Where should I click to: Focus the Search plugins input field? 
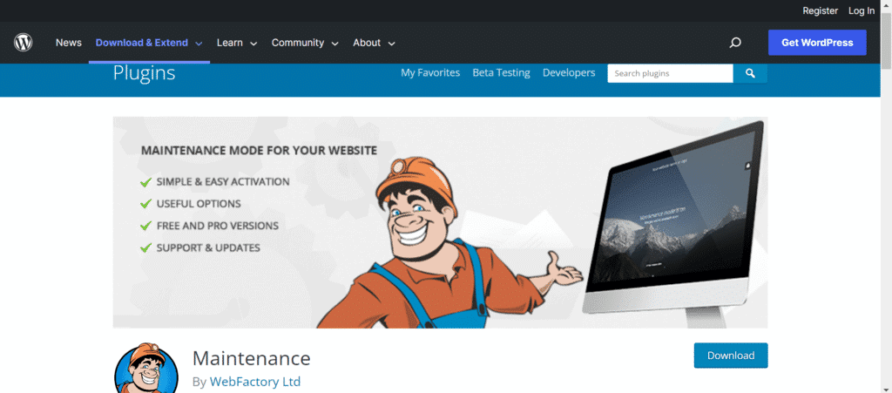point(670,73)
